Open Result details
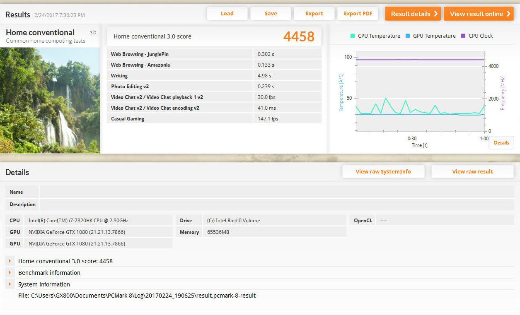The width and height of the screenshot is (520, 315). tap(410, 14)
